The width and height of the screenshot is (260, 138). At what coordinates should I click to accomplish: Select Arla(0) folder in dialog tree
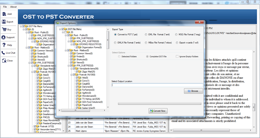(85, 78)
